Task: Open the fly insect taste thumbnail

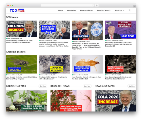Action: (21, 64)
